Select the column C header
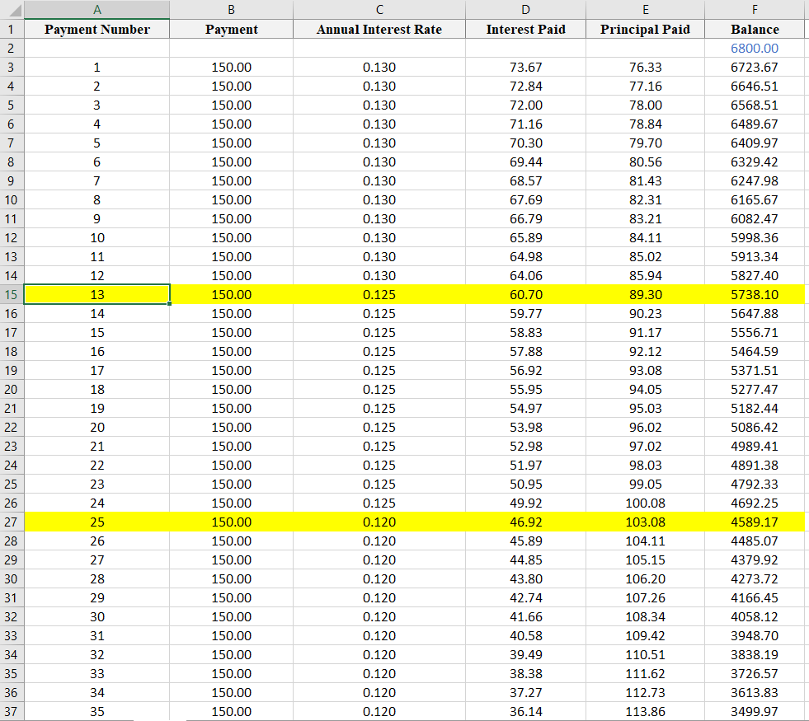Screen dimensions: 809x721 pyautogui.click(x=379, y=10)
